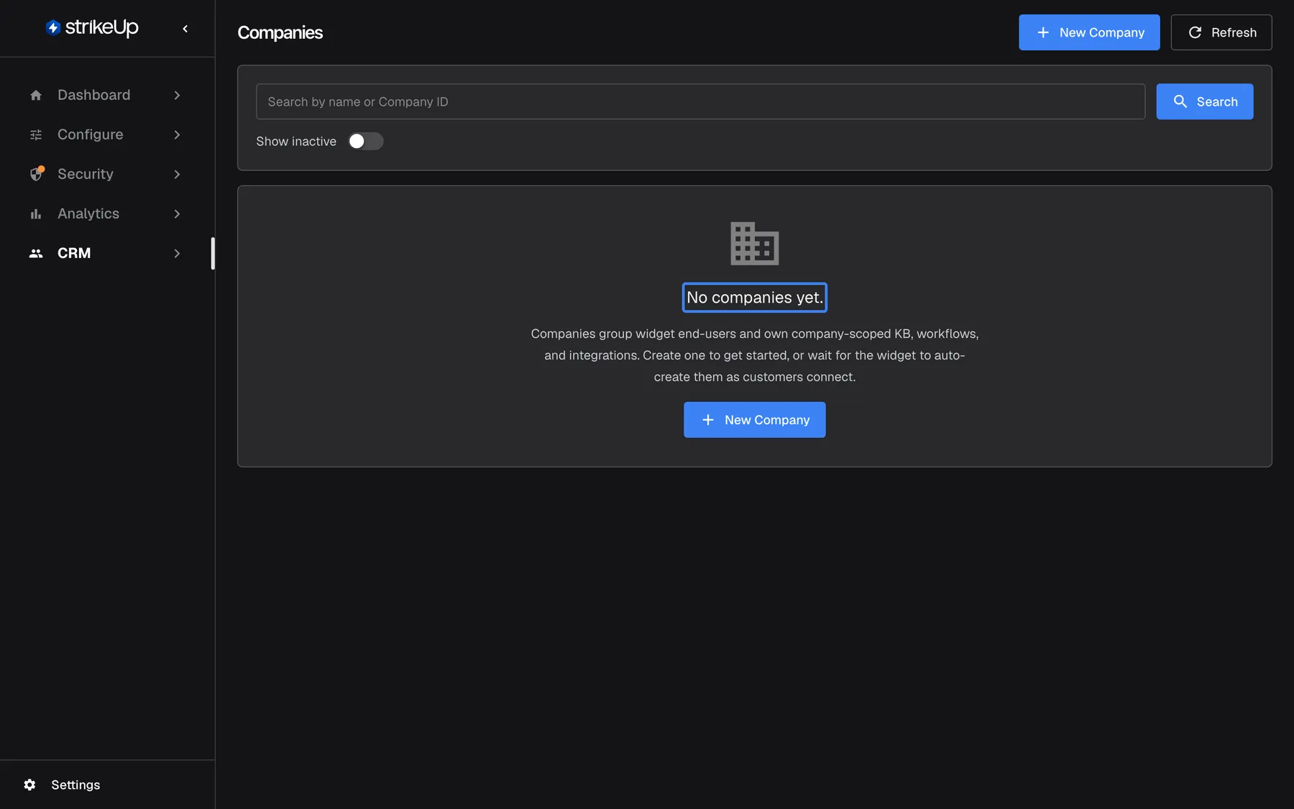Image resolution: width=1294 pixels, height=809 pixels.
Task: Click the Analytics bar chart icon
Action: [x=36, y=214]
